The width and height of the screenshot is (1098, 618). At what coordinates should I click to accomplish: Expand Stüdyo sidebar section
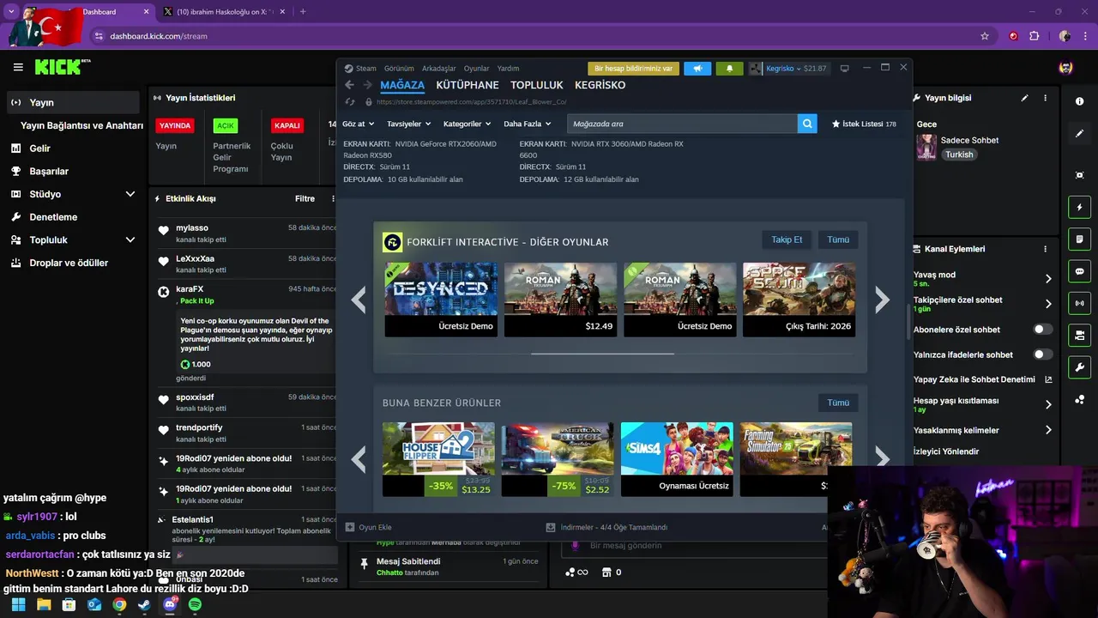point(130,194)
